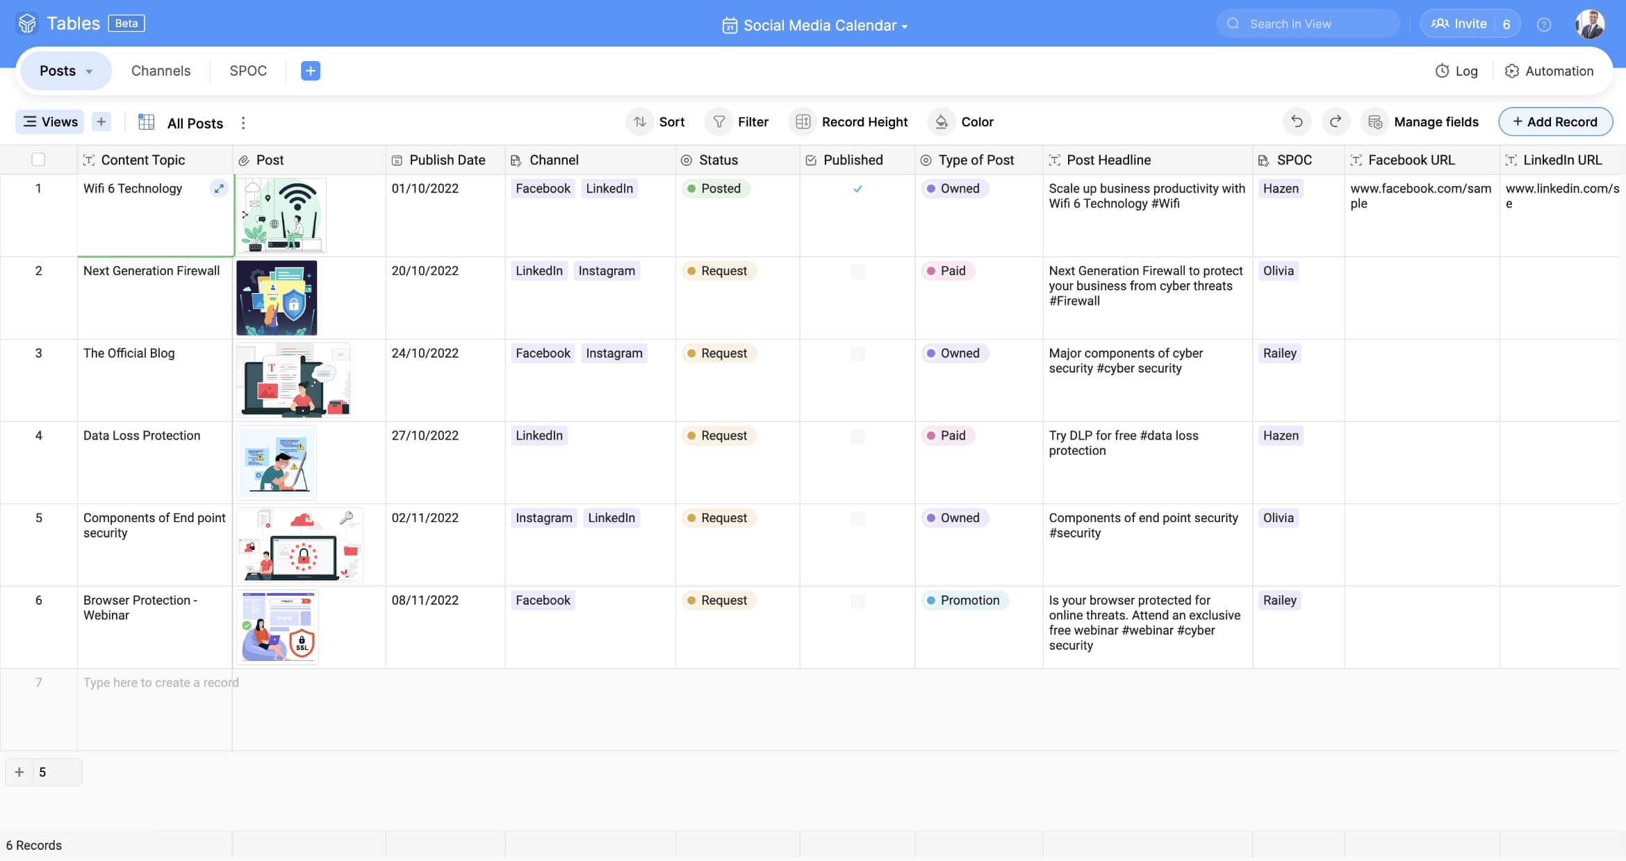The height and width of the screenshot is (861, 1626).
Task: Uncheck Published for Wifi 6 Technology
Action: 857,188
